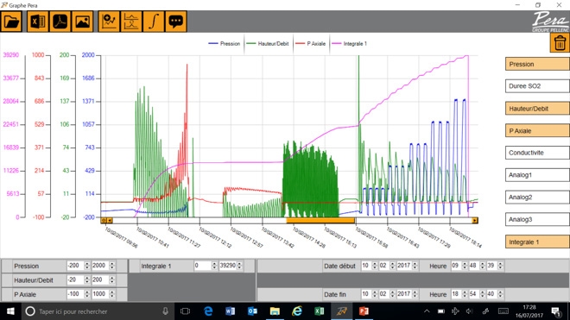Adjust the Date début hour stepper
Image resolution: width=570 pixels, height=320 pixels.
[x=465, y=266]
